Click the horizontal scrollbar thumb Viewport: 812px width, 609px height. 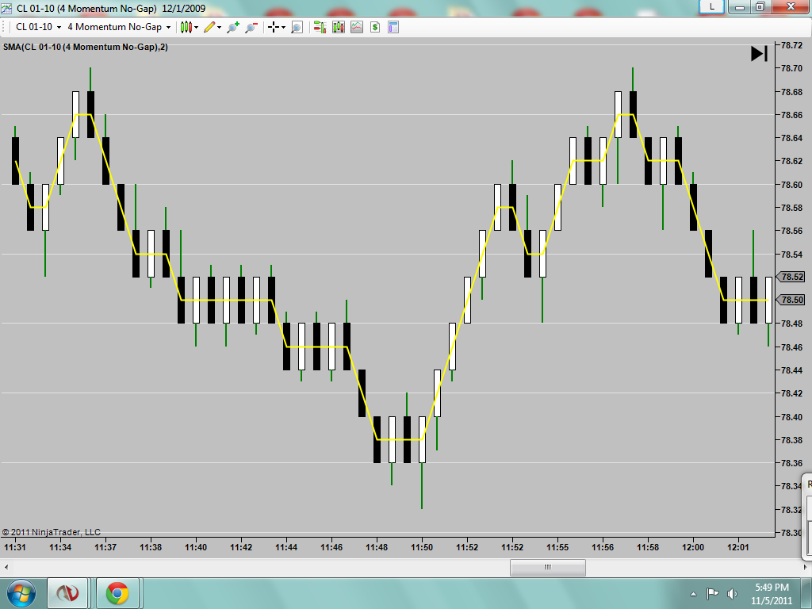[x=548, y=568]
